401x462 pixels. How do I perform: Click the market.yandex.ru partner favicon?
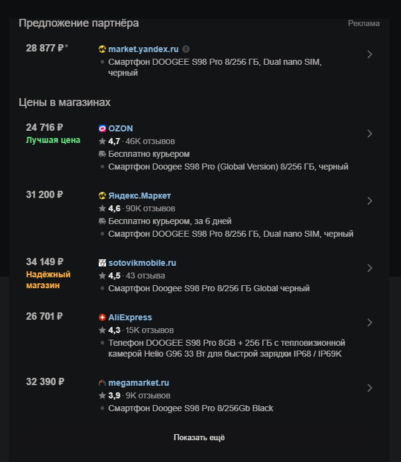click(x=102, y=49)
